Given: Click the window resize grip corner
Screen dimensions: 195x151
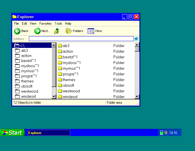Looking at the screenshot, I should click(x=137, y=103).
